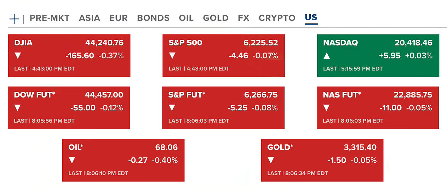
Task: Click the OIL down arrow indicator
Action: (72, 160)
